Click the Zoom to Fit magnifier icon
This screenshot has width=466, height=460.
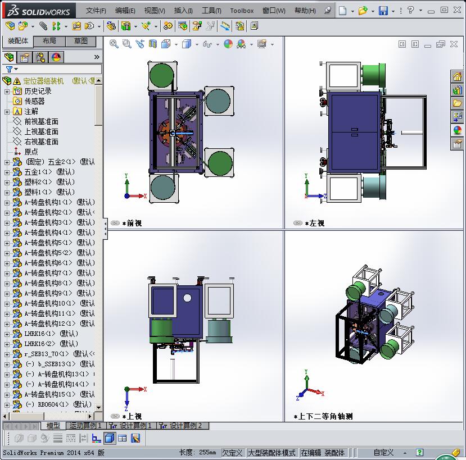coord(114,44)
